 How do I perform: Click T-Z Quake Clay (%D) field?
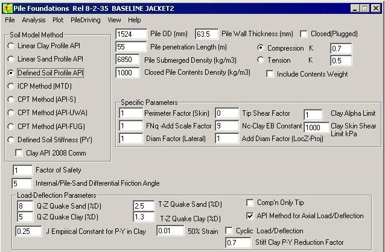tap(144, 217)
